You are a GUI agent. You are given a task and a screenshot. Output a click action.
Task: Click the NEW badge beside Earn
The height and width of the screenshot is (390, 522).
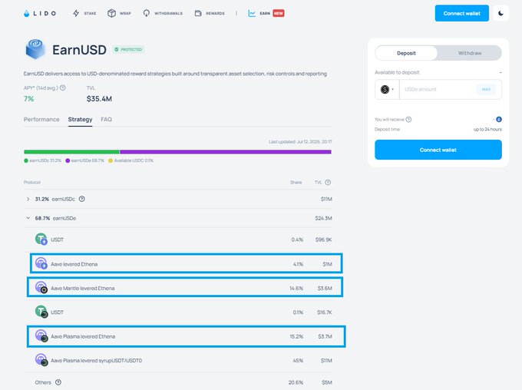click(279, 13)
